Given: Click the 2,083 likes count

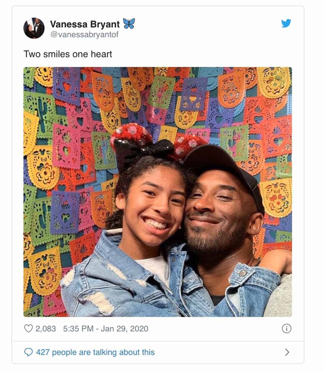Looking at the screenshot, I should click(46, 328).
